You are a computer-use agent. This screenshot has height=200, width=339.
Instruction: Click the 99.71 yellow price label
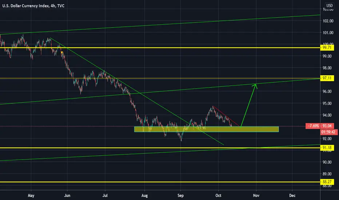point(327,48)
